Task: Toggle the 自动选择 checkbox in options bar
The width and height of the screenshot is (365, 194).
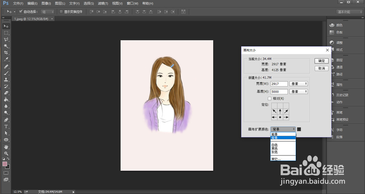Action: tap(21, 12)
